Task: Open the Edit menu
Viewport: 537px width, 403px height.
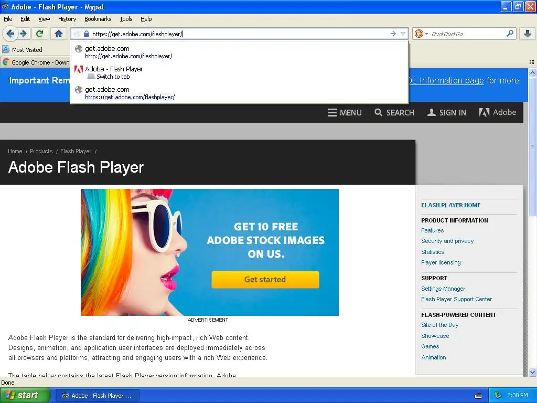Action: (25, 19)
